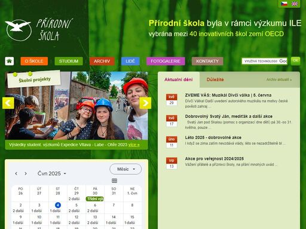Open the calendar grid view icon
Image resolution: width=306 pixels, height=229 pixels.
[x=114, y=181]
